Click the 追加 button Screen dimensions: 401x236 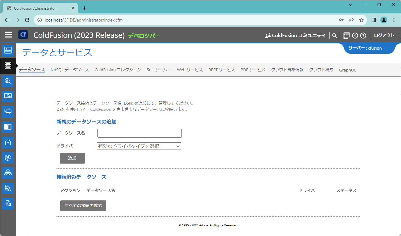pyautogui.click(x=72, y=158)
